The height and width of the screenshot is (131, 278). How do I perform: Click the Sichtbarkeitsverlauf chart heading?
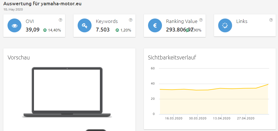(x=172, y=57)
